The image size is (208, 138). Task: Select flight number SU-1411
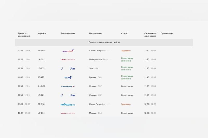click(x=41, y=86)
